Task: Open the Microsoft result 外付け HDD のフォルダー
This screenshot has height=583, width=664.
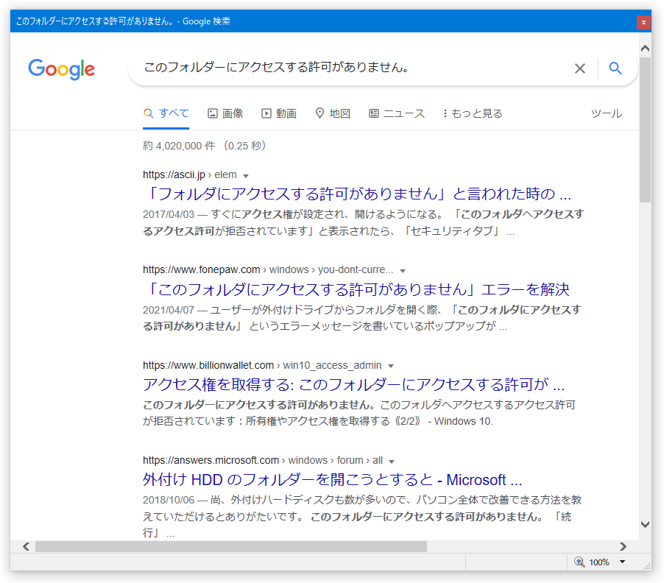Action: 333,480
